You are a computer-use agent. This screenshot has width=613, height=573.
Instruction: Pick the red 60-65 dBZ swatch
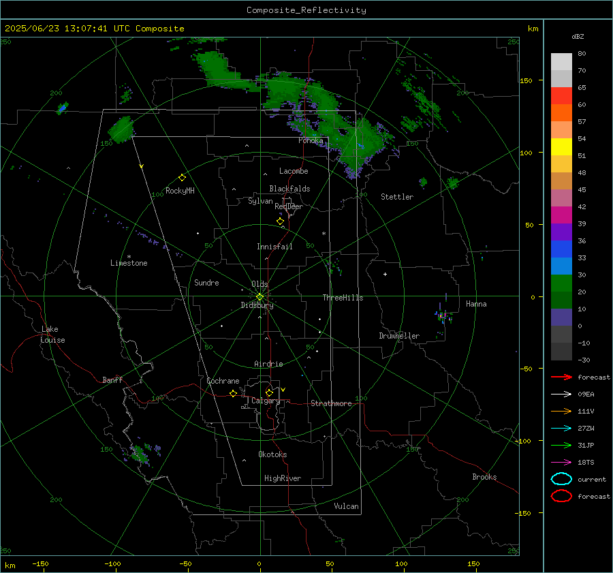pyautogui.click(x=561, y=96)
